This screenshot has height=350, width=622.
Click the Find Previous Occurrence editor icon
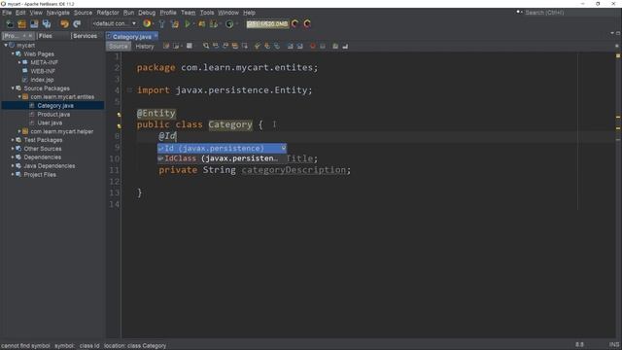216,46
